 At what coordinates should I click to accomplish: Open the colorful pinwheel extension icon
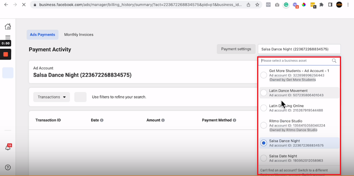pyautogui.click(x=304, y=4)
